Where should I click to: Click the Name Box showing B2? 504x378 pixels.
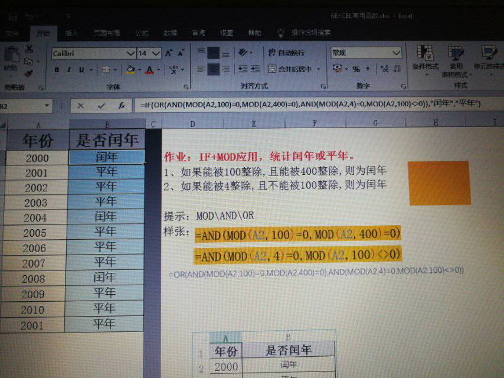[21, 106]
